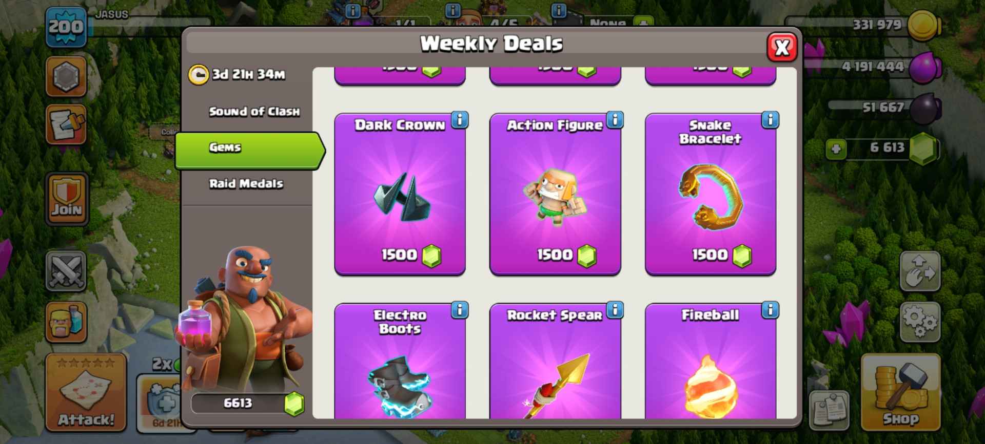
Task: Switch to Sound of Clash tab
Action: [x=254, y=112]
